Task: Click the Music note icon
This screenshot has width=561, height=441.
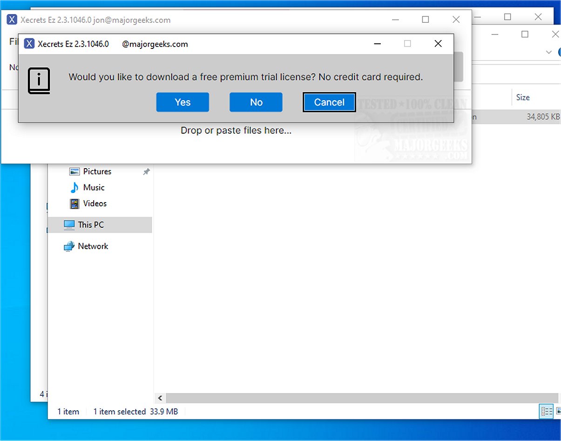Action: (x=74, y=187)
